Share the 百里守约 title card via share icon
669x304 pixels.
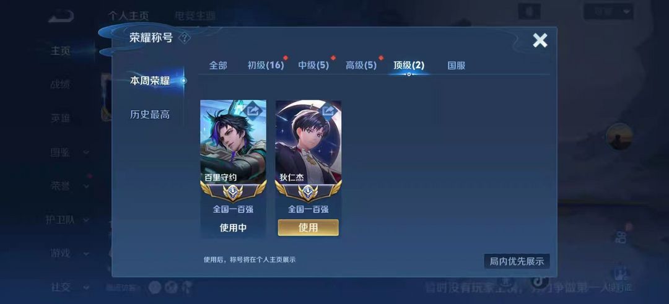coord(255,110)
